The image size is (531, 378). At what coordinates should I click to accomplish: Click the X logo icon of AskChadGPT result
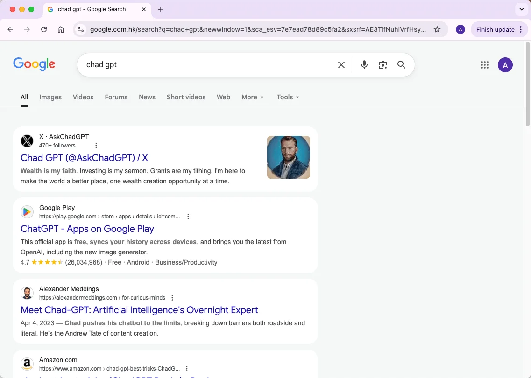coord(27,141)
